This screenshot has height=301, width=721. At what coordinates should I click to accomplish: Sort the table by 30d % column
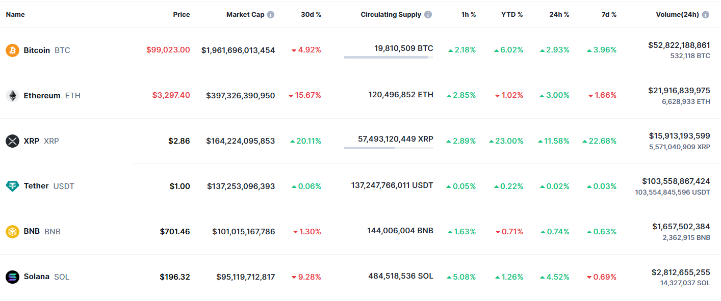(x=311, y=14)
